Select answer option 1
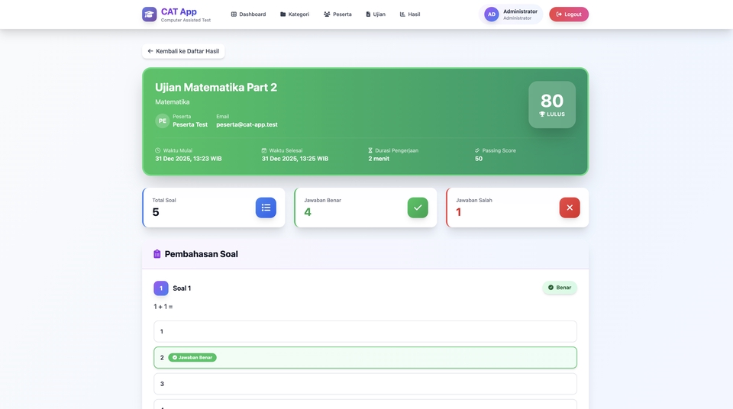 [x=365, y=331]
